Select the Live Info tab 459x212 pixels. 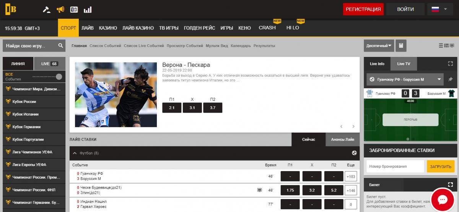377,64
